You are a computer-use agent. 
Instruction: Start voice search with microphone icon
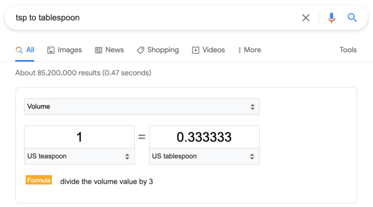coord(332,18)
